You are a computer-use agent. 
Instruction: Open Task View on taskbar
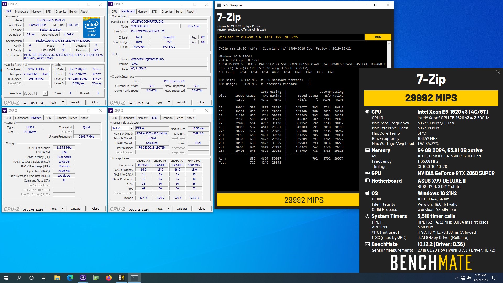44,278
